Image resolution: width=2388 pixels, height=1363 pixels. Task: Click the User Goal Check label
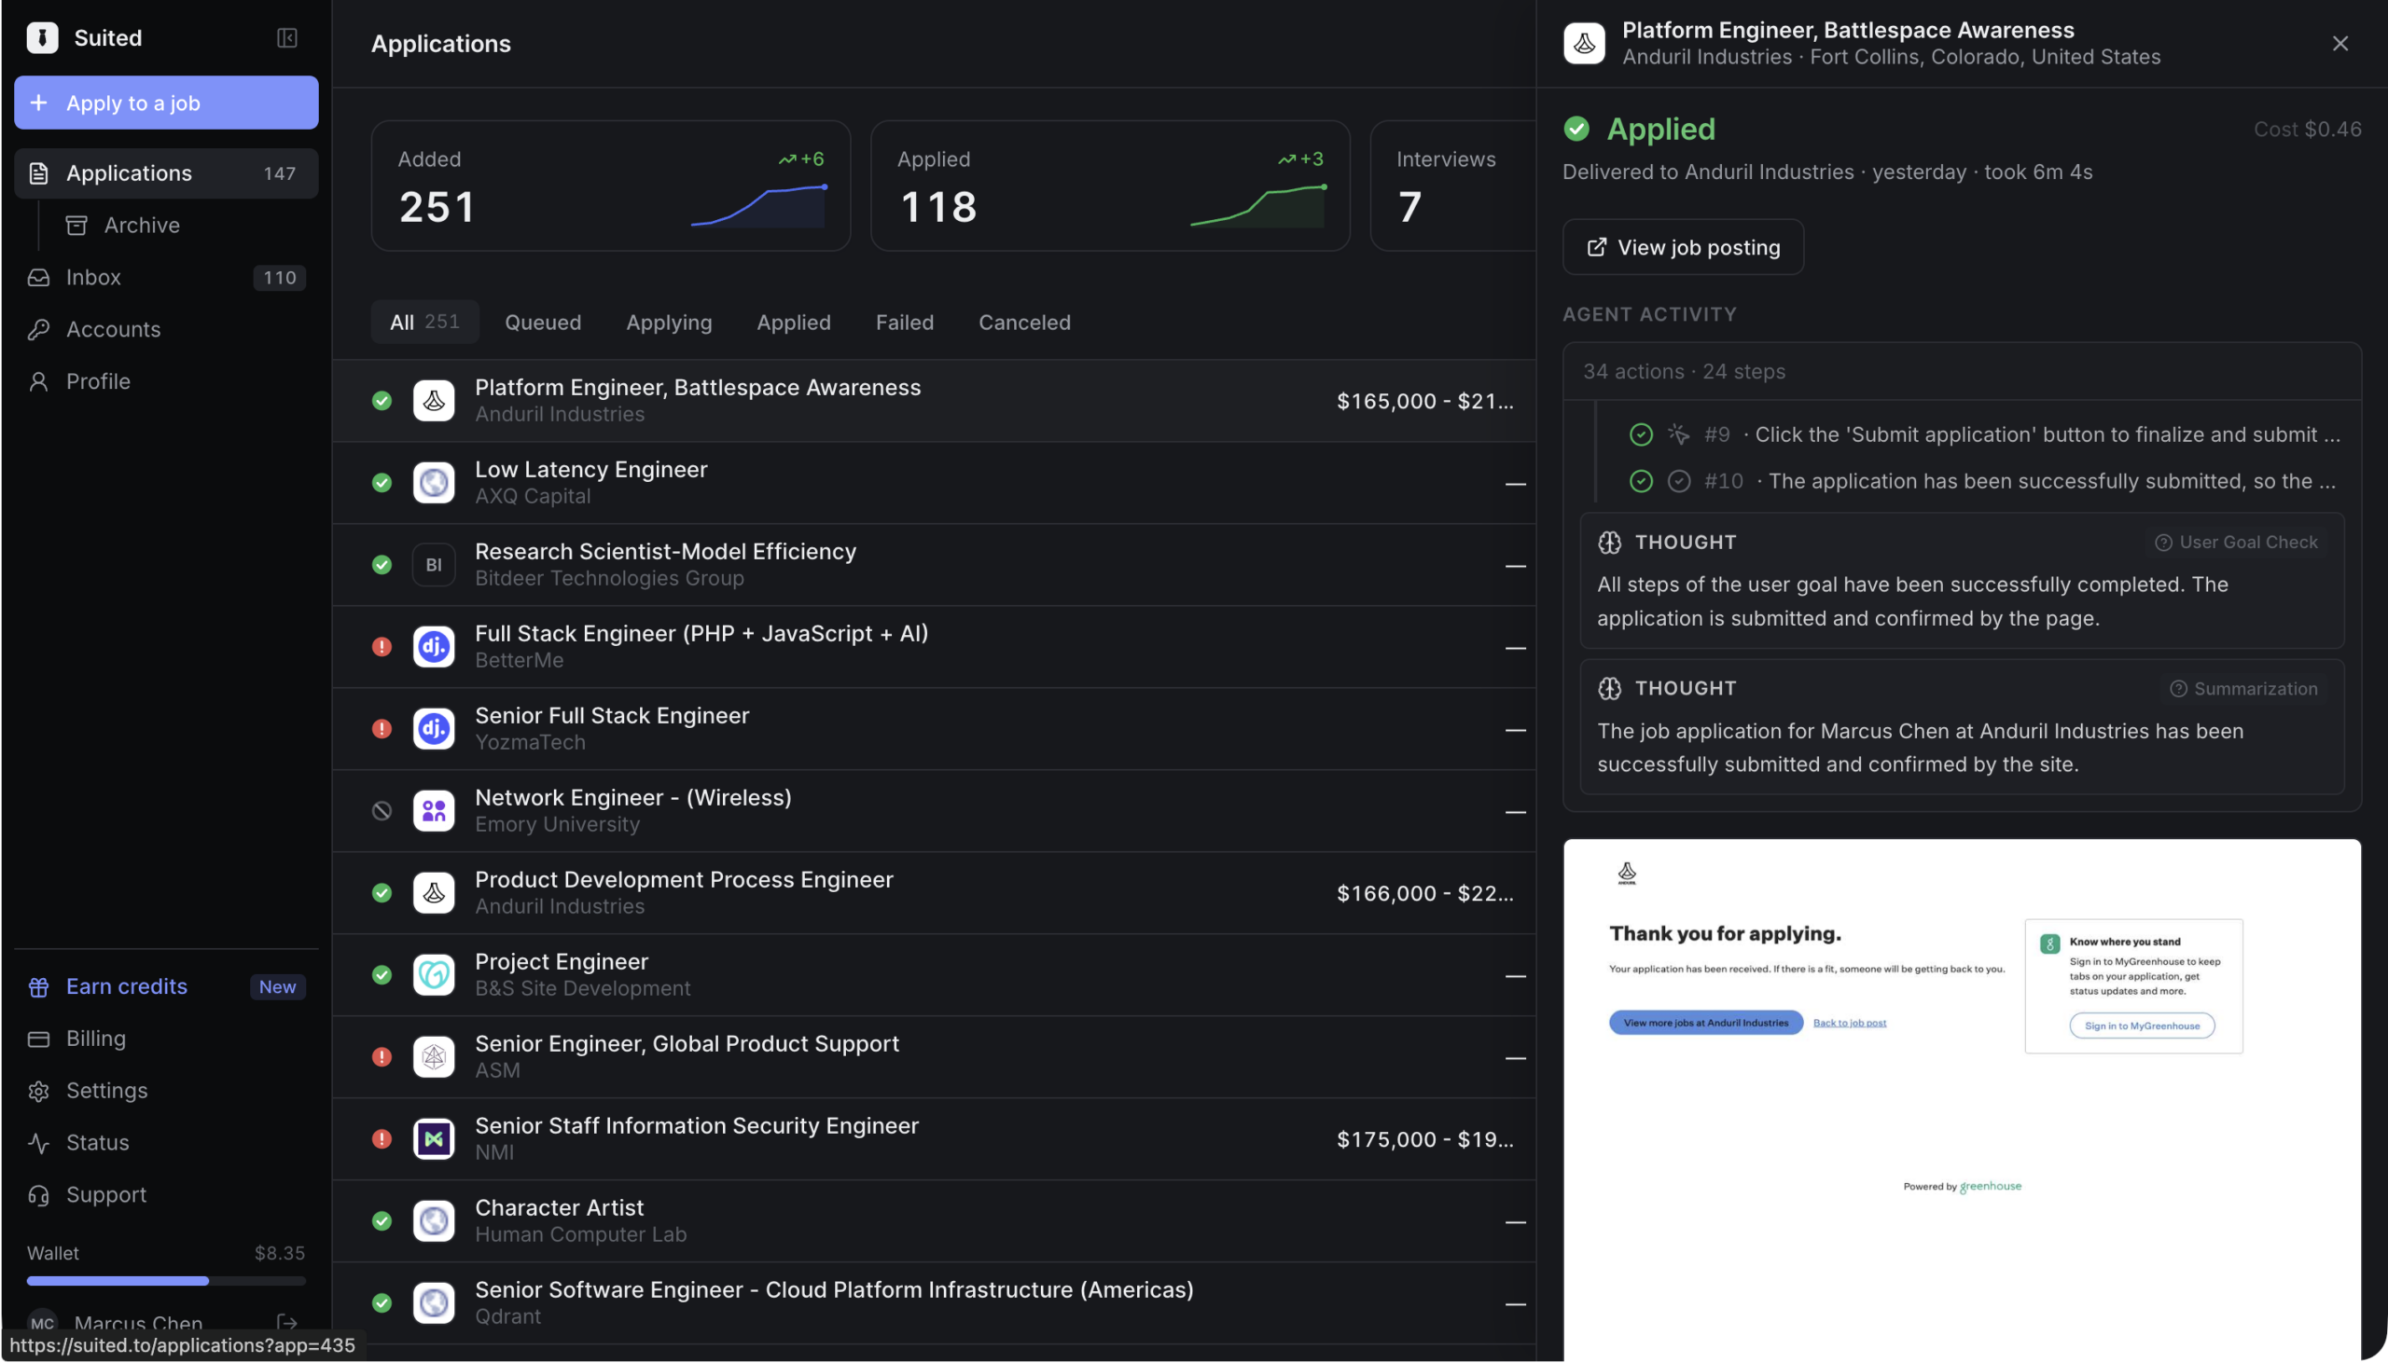point(2236,543)
